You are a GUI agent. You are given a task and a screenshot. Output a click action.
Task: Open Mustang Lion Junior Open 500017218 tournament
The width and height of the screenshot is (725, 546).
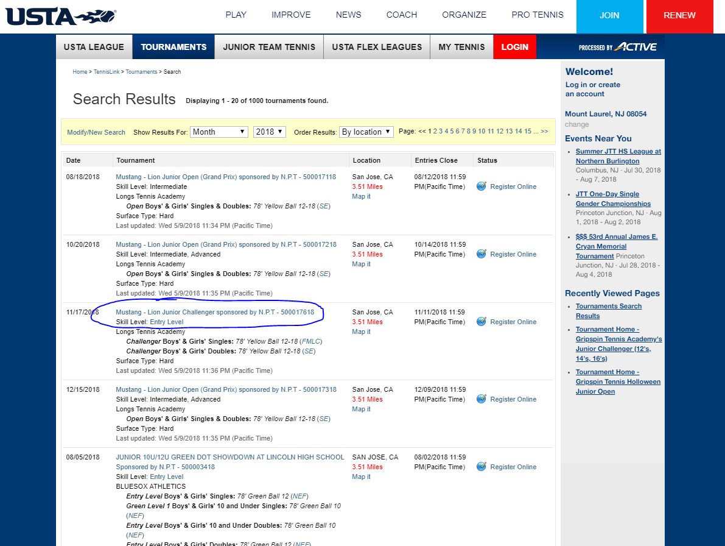(x=226, y=244)
